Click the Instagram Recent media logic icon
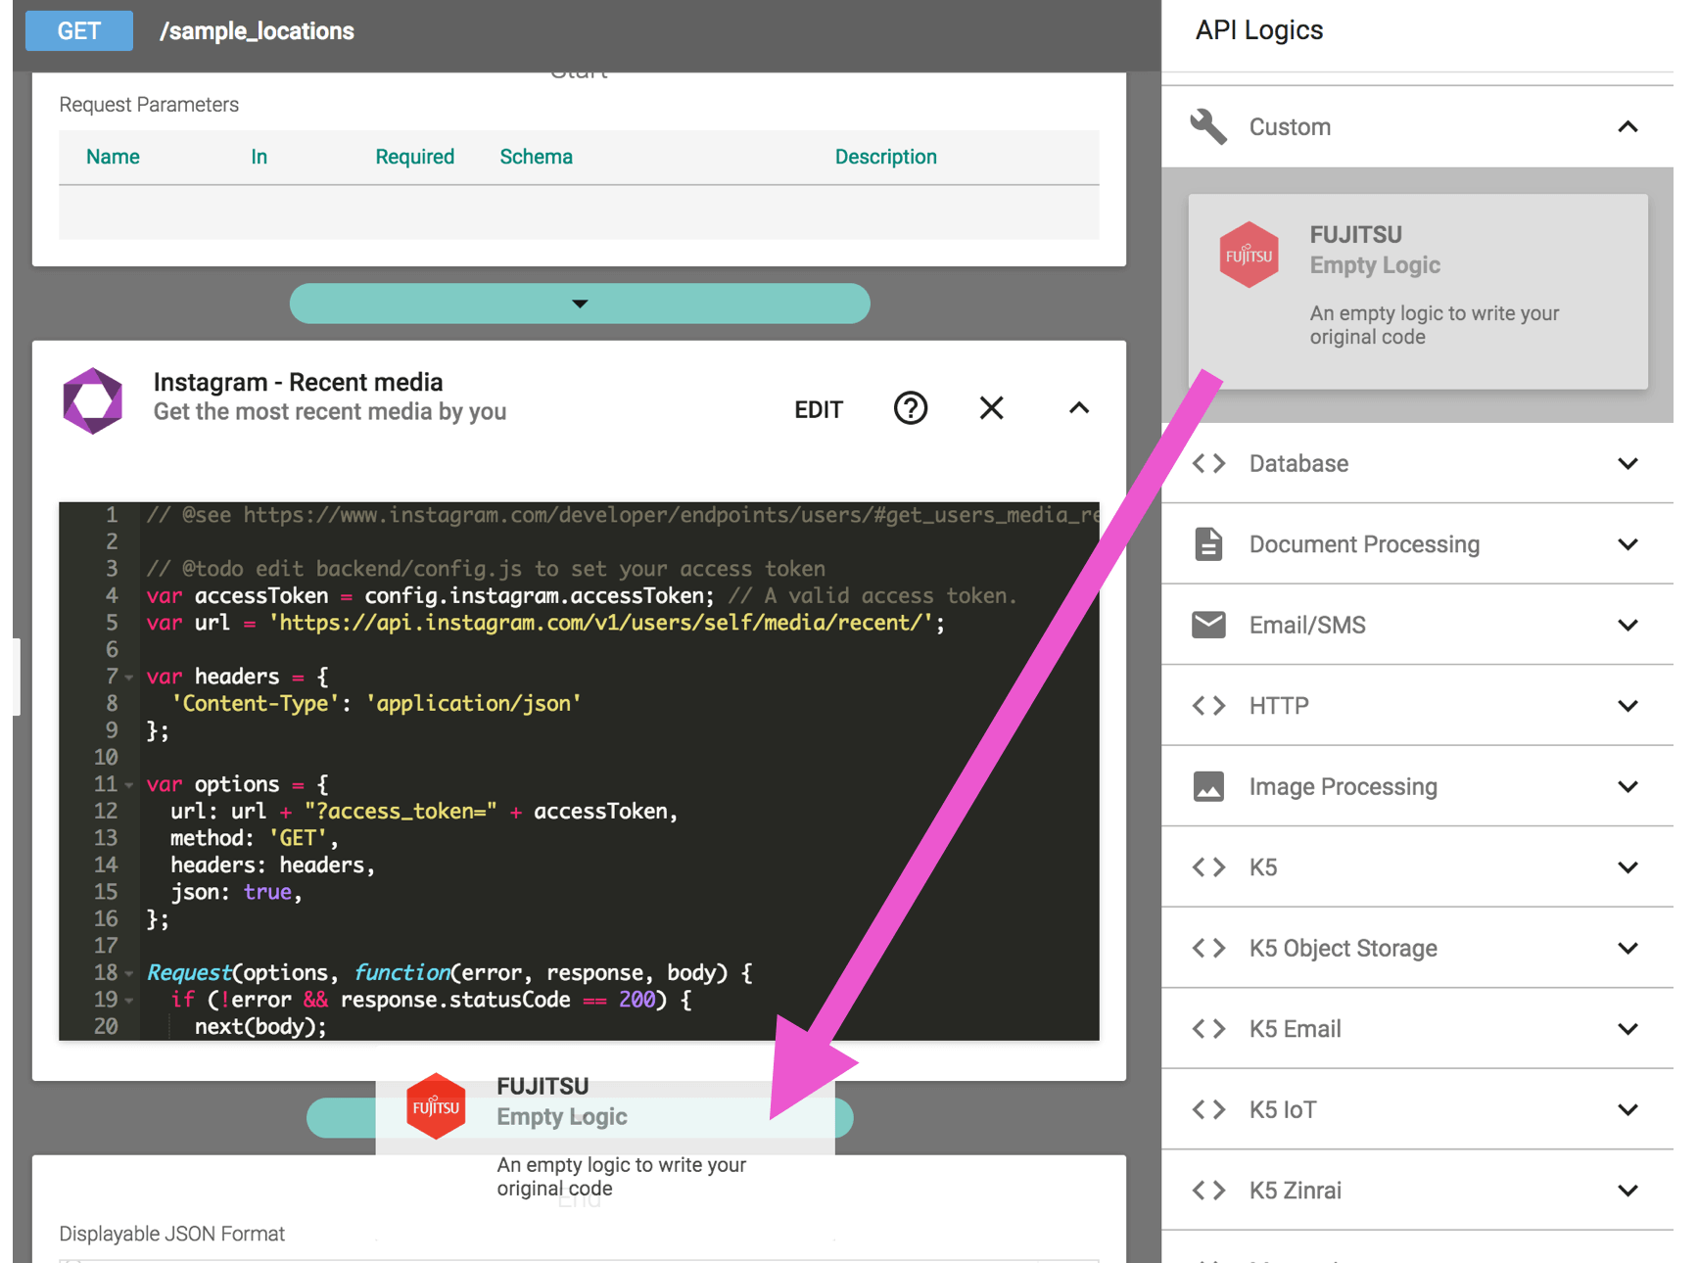Screen dimensions: 1698x1263 (x=93, y=400)
